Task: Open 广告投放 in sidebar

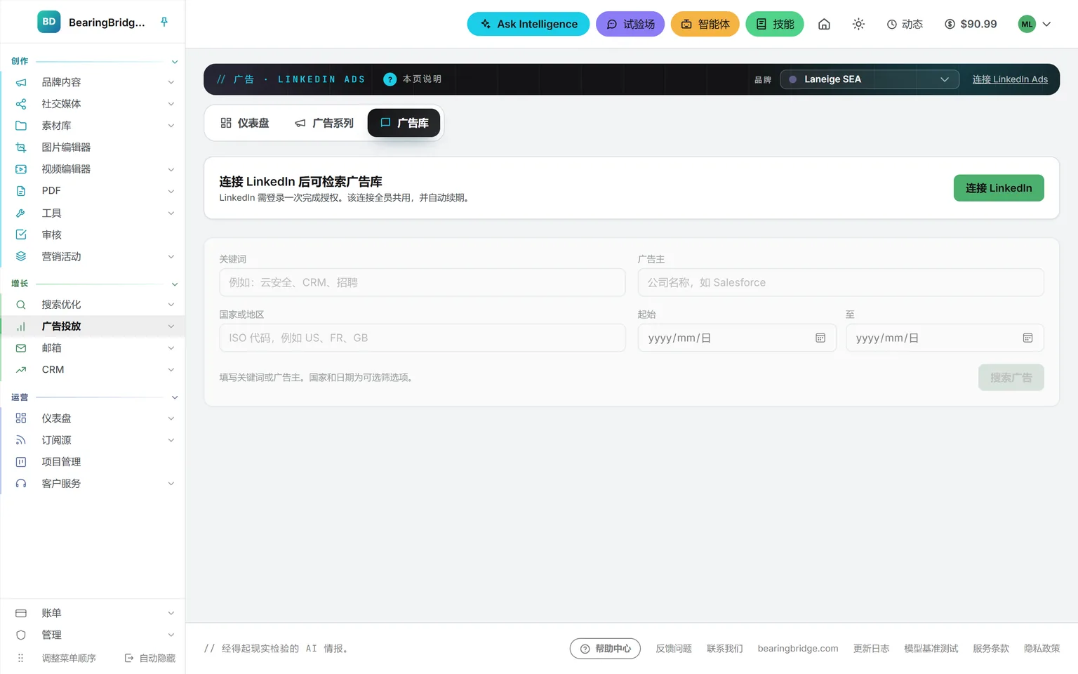Action: click(x=93, y=326)
